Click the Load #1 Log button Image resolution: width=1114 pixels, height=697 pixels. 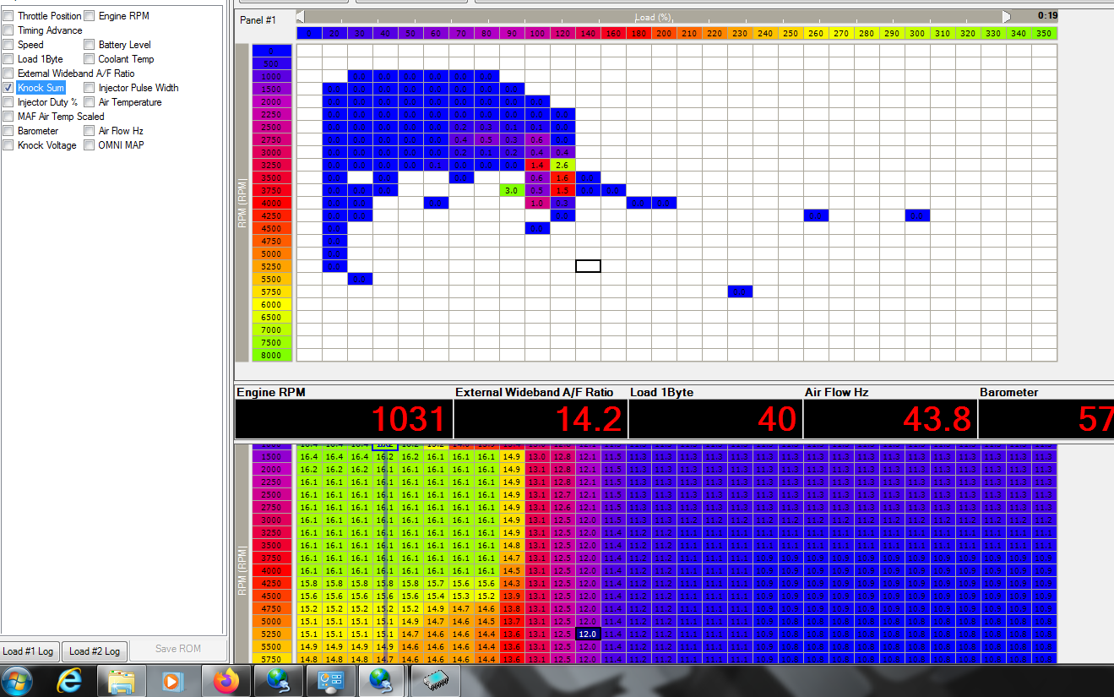[29, 651]
